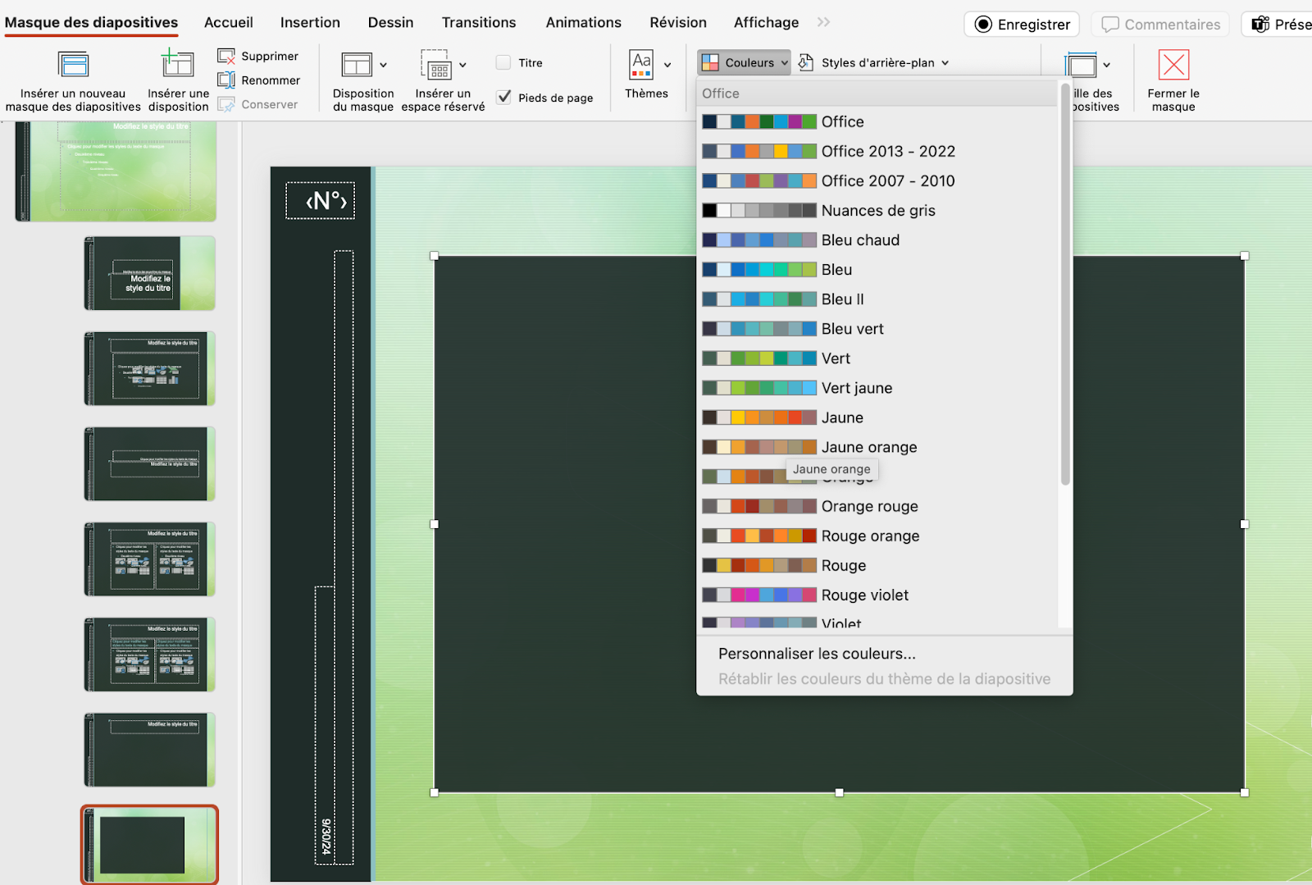This screenshot has height=885, width=1312.
Task: Click the Enregistrer button
Action: coord(1022,25)
